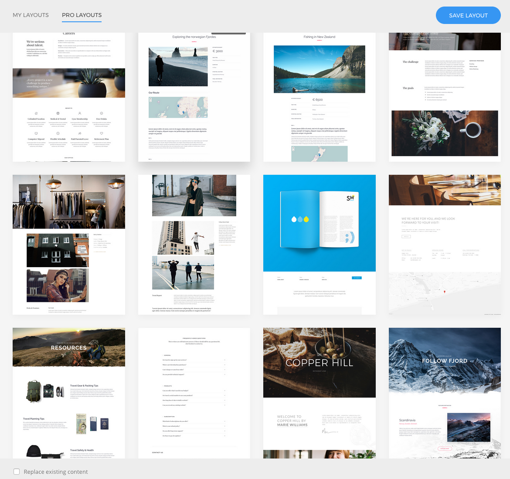Choose the Careers layout thumbnail
510x479 pixels.
click(x=68, y=97)
